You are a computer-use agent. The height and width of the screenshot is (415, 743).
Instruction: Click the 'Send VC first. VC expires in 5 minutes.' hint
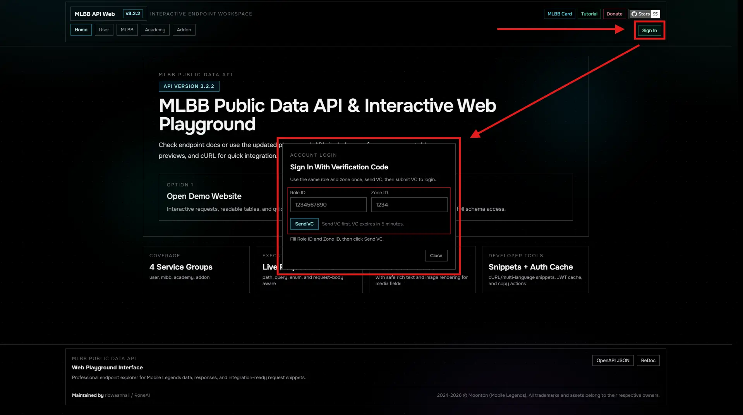click(x=362, y=224)
